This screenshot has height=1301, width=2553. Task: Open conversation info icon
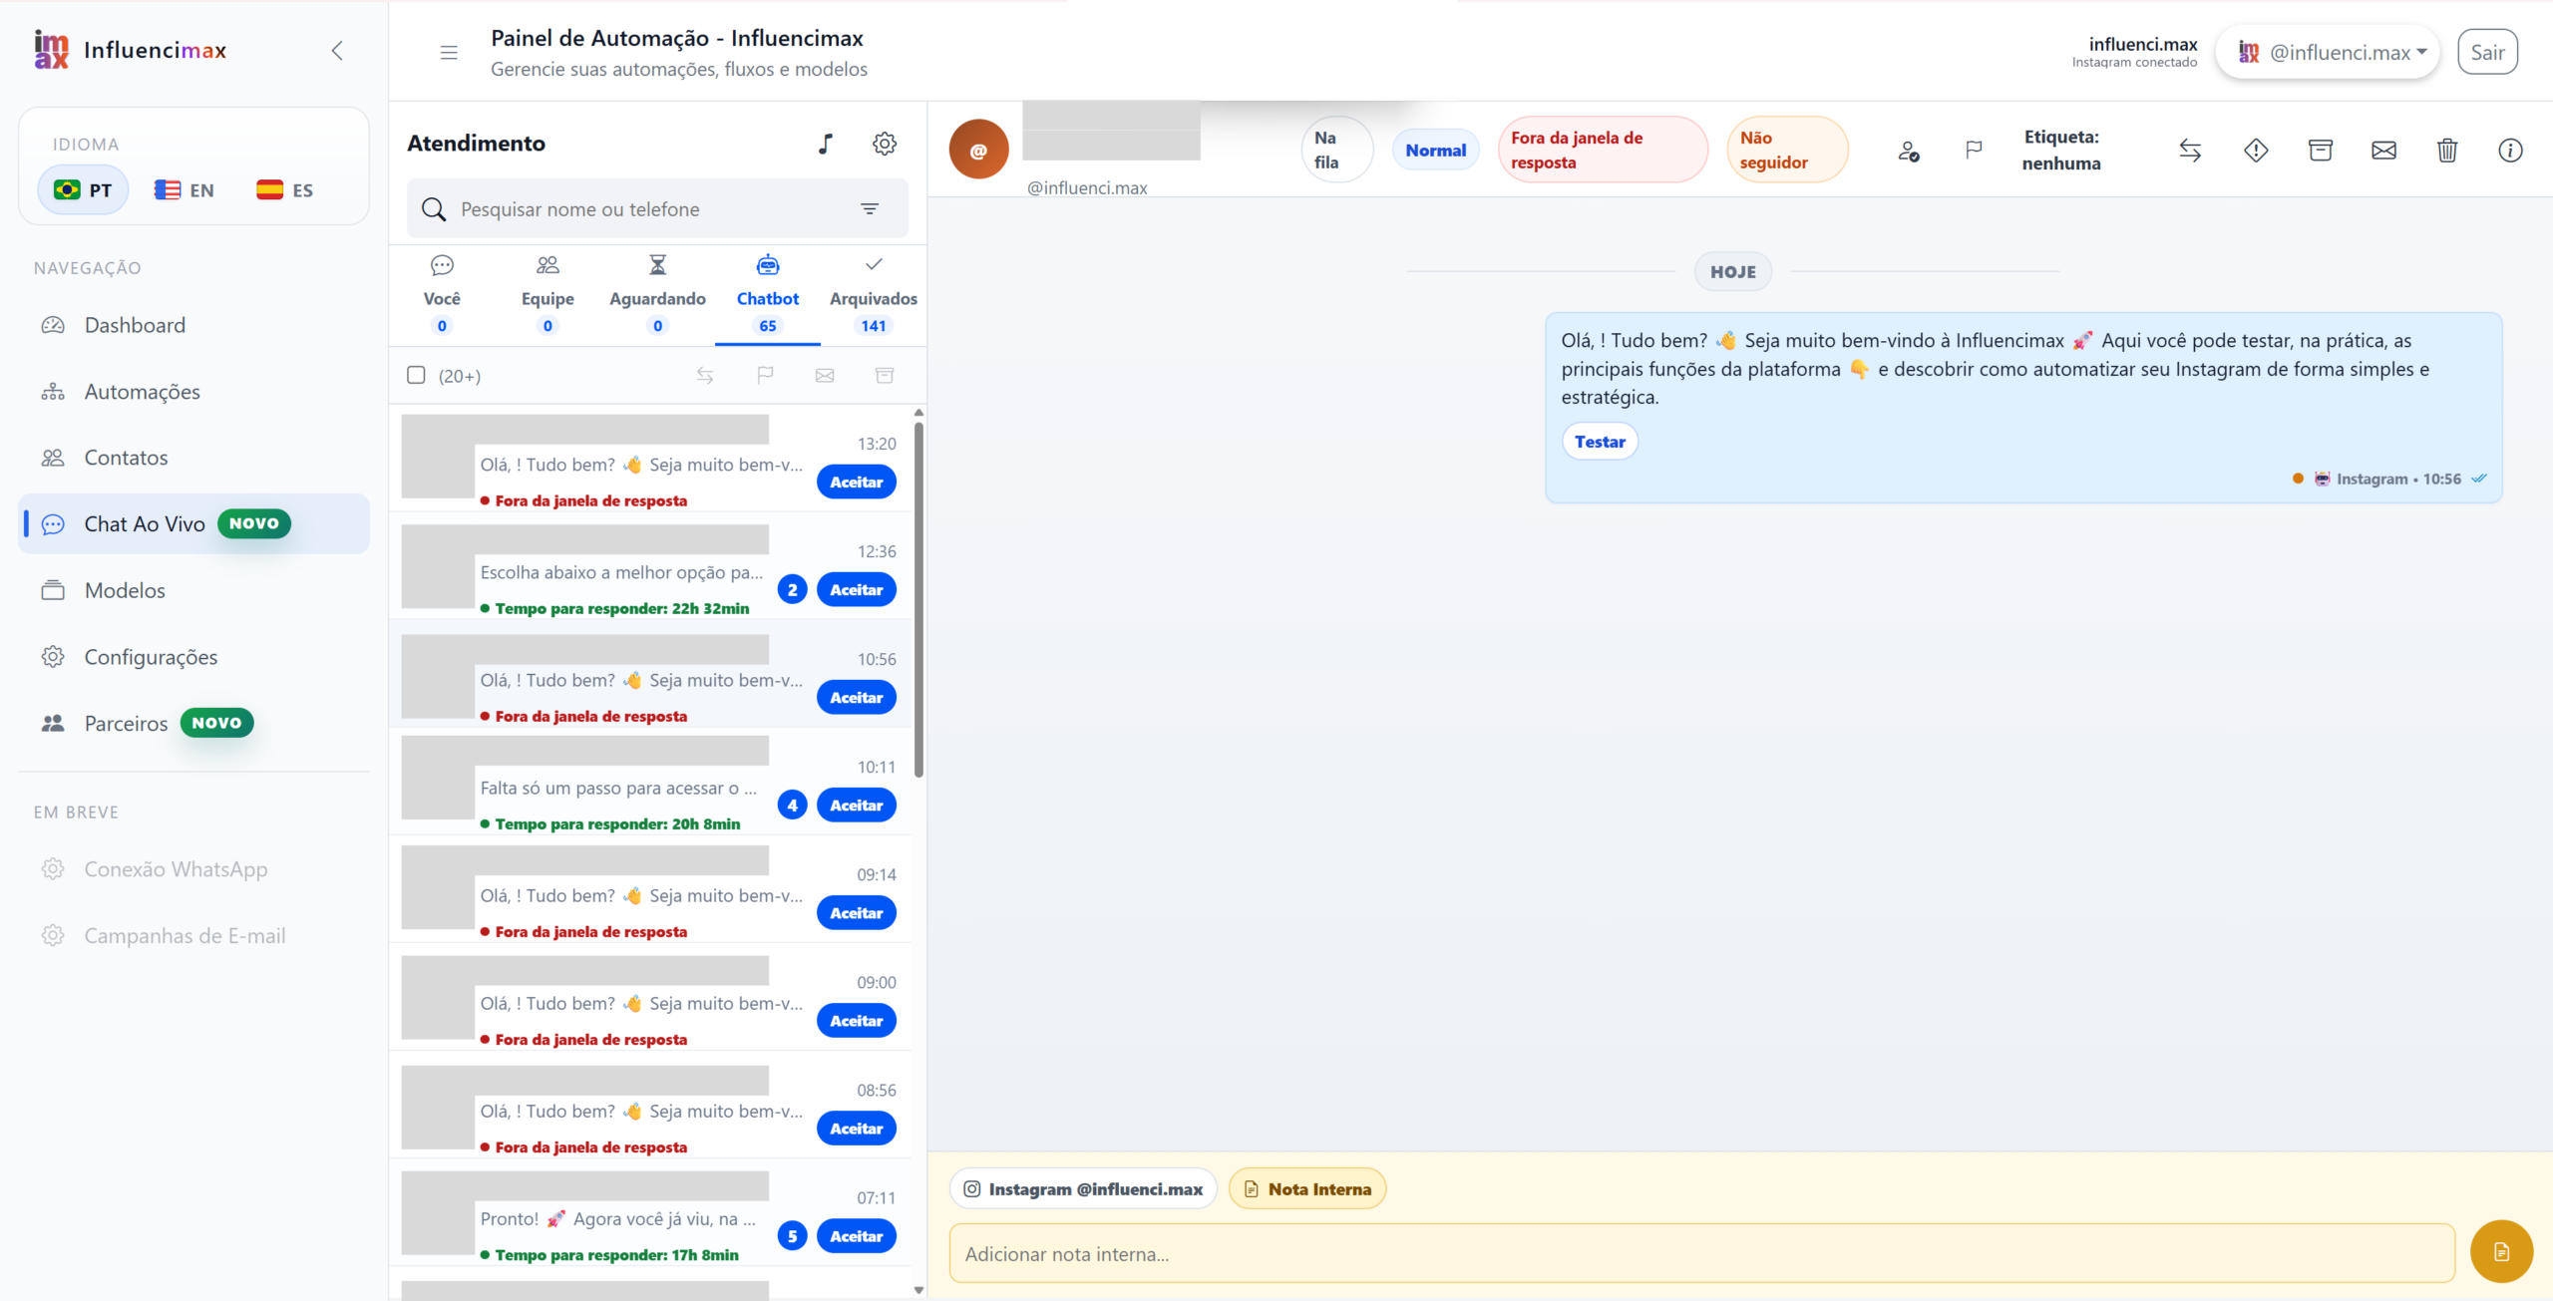(2510, 150)
